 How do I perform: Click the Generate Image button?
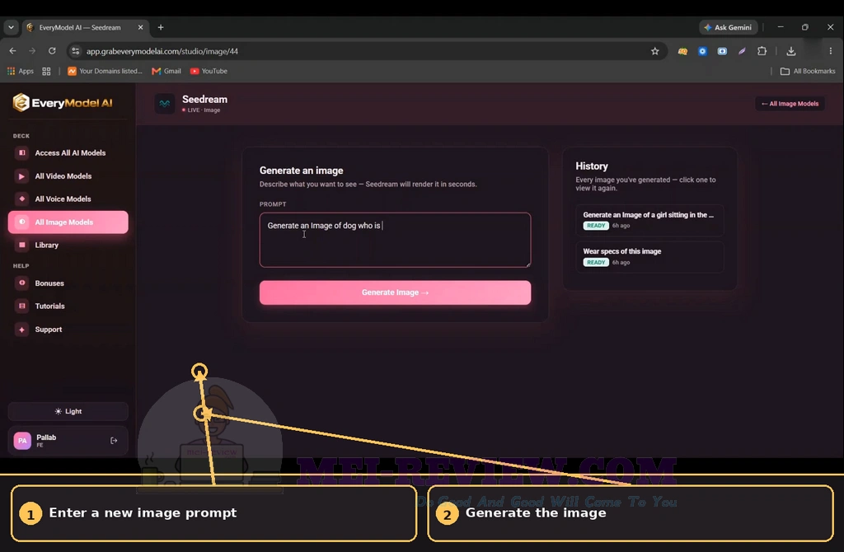(395, 292)
